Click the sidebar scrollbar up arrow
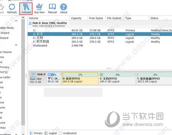Viewport: 172px width, 135px height. pyautogui.click(x=23, y=18)
